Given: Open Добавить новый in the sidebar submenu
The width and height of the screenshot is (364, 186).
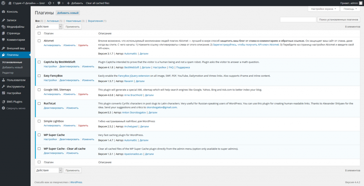Looking at the screenshot, I should click(12, 67).
